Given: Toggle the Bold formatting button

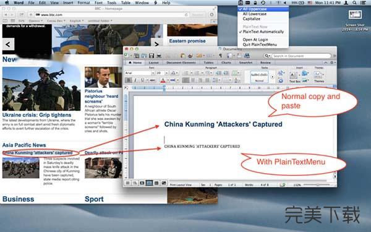Looking at the screenshot, I should (128, 80).
